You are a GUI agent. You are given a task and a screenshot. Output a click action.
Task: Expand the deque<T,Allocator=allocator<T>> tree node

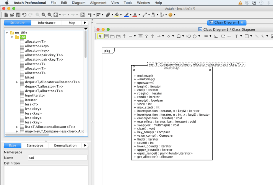coord(17,82)
